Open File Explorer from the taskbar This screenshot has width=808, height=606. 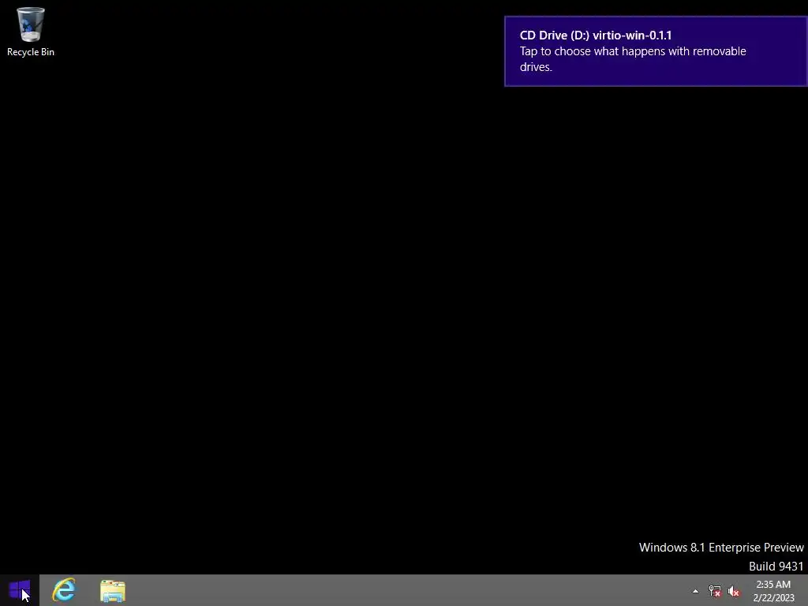pos(113,590)
